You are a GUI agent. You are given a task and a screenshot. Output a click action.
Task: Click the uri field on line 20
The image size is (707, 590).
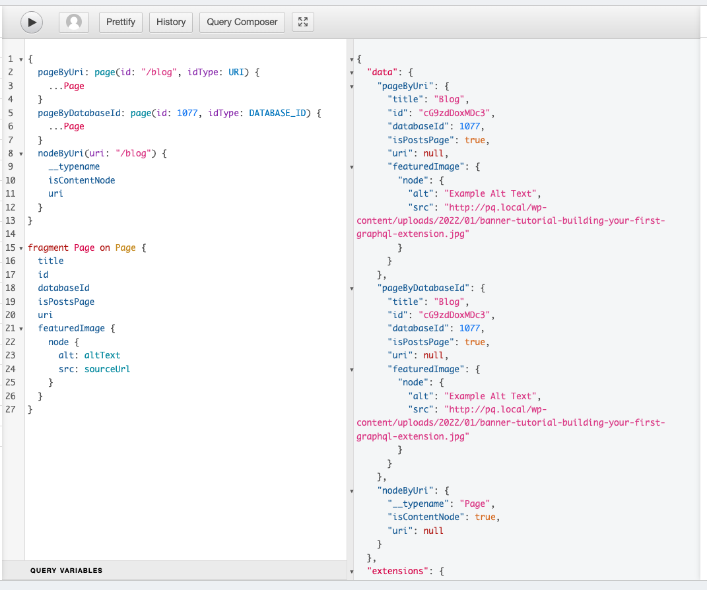(x=45, y=315)
